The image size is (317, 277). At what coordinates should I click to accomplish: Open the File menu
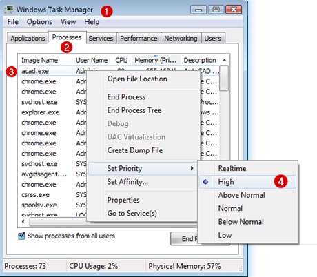(x=12, y=22)
